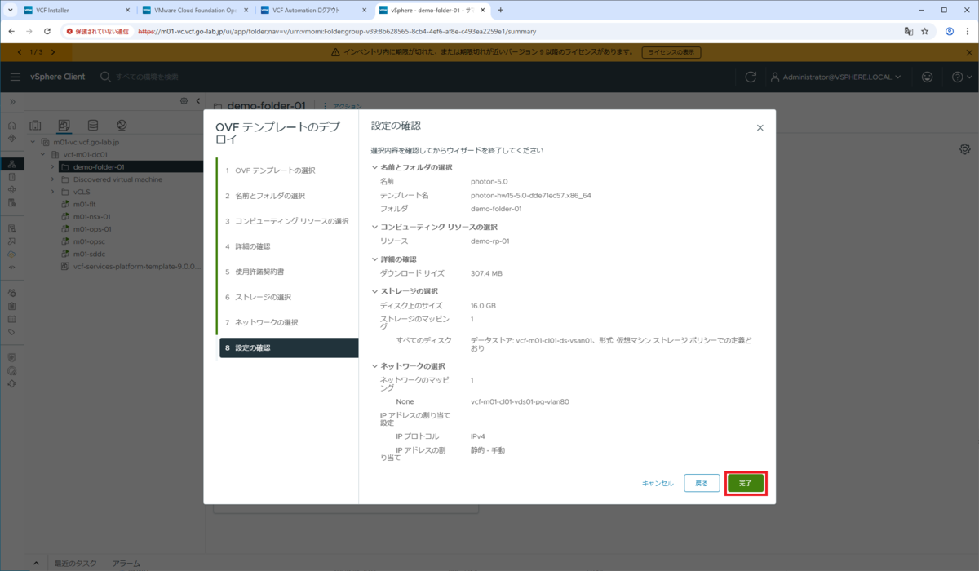This screenshot has width=979, height=571.
Task: Select the m01-sddc VM in the tree
Action: pyautogui.click(x=90, y=254)
